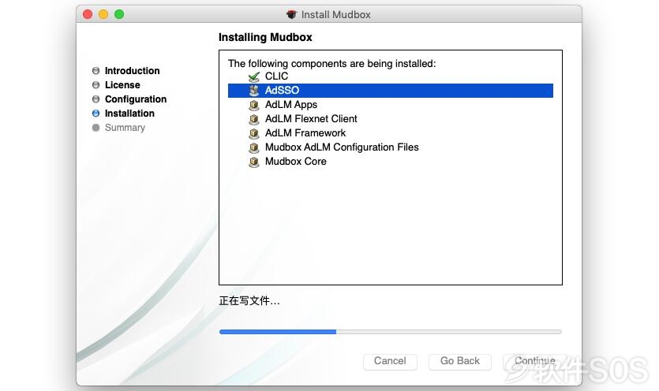Click the package icon beside AdLM Apps
Screen dimensions: 659x391
pyautogui.click(x=254, y=105)
